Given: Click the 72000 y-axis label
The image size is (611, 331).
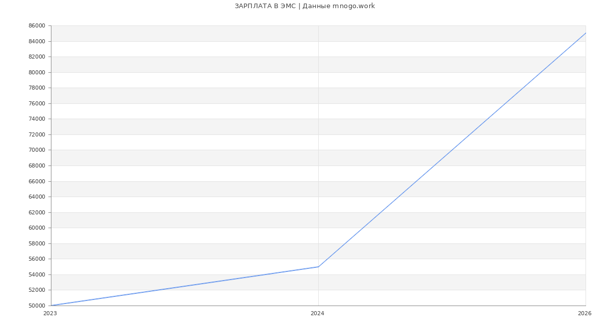Looking at the screenshot, I should [x=37, y=134].
